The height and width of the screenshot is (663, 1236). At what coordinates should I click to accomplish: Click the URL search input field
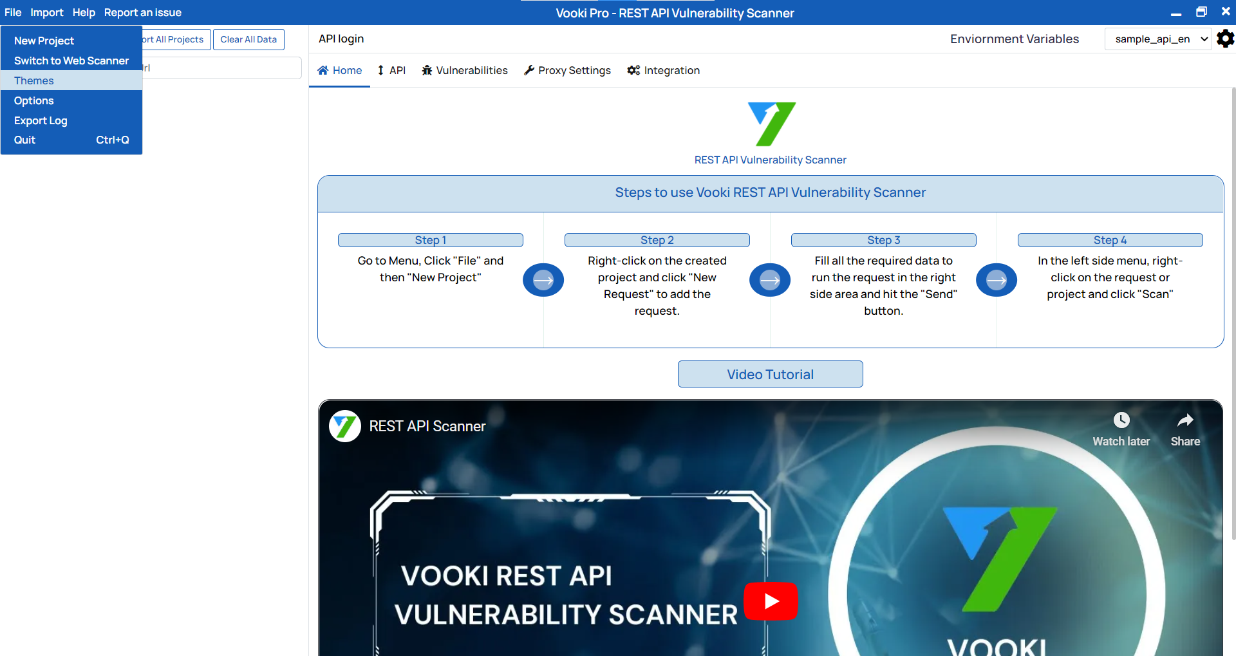pyautogui.click(x=221, y=68)
